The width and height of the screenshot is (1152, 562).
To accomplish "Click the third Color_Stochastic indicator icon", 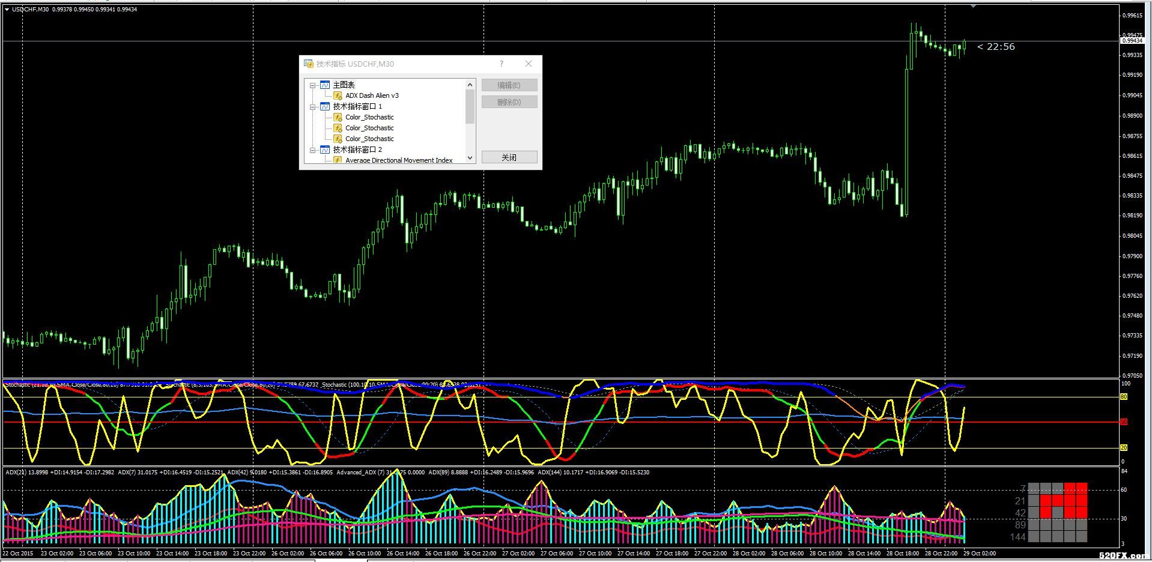I will pyautogui.click(x=338, y=139).
